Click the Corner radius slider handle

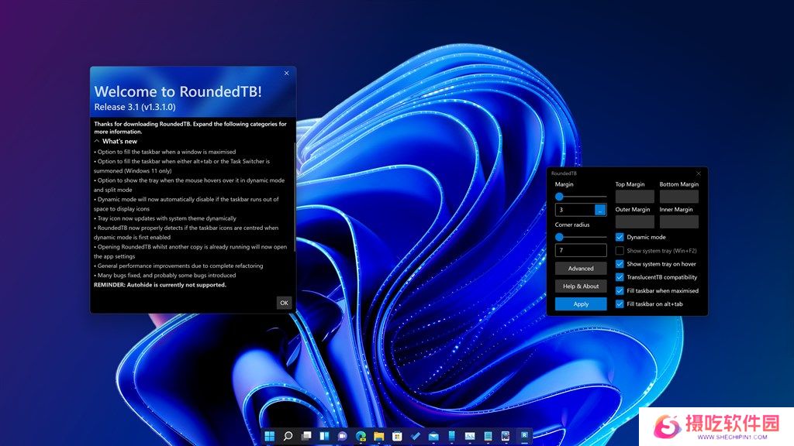click(x=559, y=237)
